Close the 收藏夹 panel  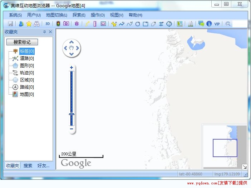tap(50, 32)
